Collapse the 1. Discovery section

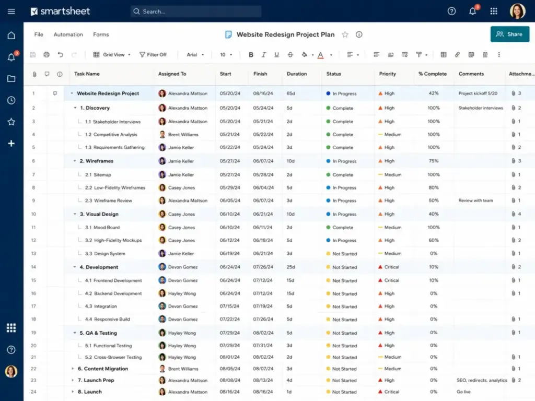click(x=75, y=108)
